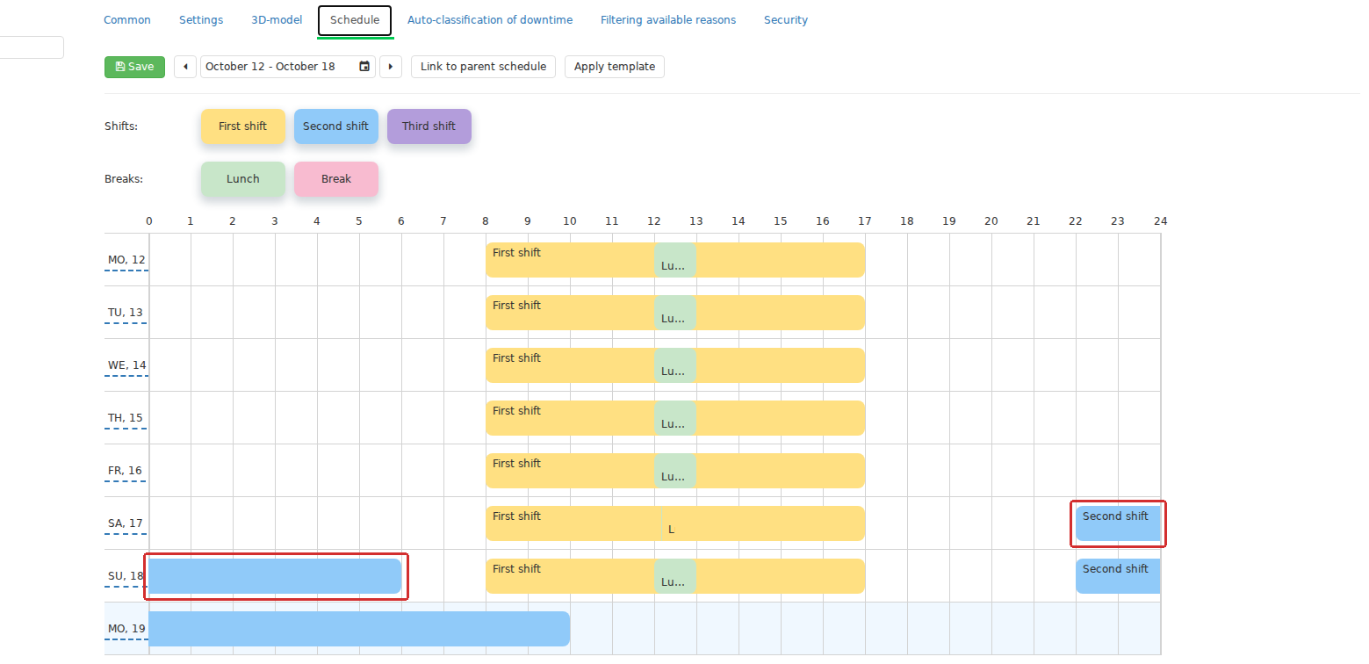The height and width of the screenshot is (664, 1369).
Task: Click the previous week arrow button
Action: click(185, 67)
